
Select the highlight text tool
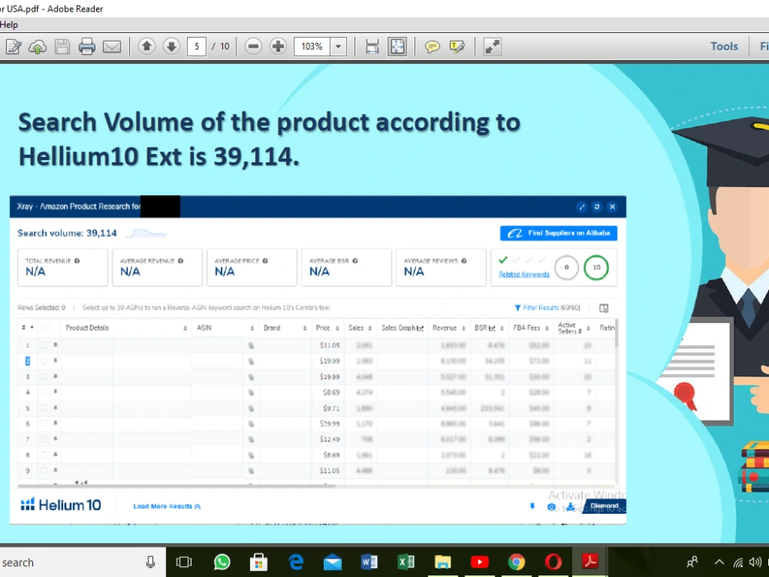click(457, 47)
